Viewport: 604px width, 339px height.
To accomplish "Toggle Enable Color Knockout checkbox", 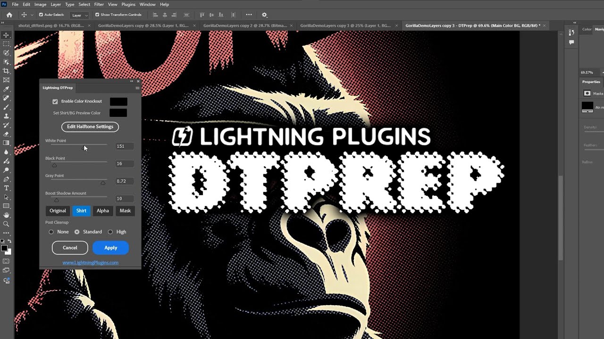I will [55, 101].
